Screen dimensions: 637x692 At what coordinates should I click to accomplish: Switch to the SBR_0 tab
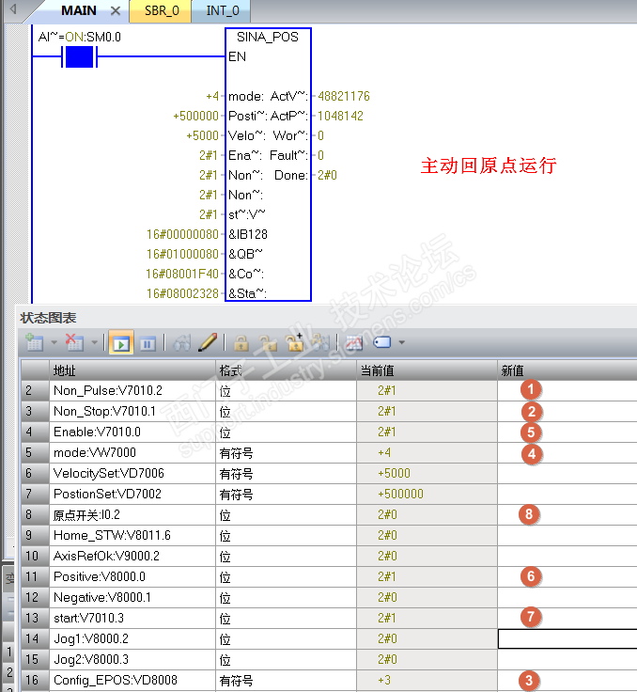162,10
